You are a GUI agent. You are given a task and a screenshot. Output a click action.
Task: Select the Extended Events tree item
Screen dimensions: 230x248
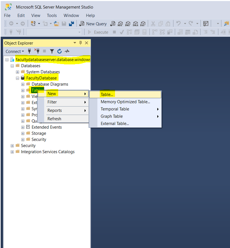47,127
